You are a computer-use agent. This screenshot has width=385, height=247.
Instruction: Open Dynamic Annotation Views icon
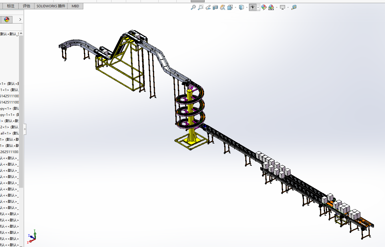pyautogui.click(x=223, y=7)
